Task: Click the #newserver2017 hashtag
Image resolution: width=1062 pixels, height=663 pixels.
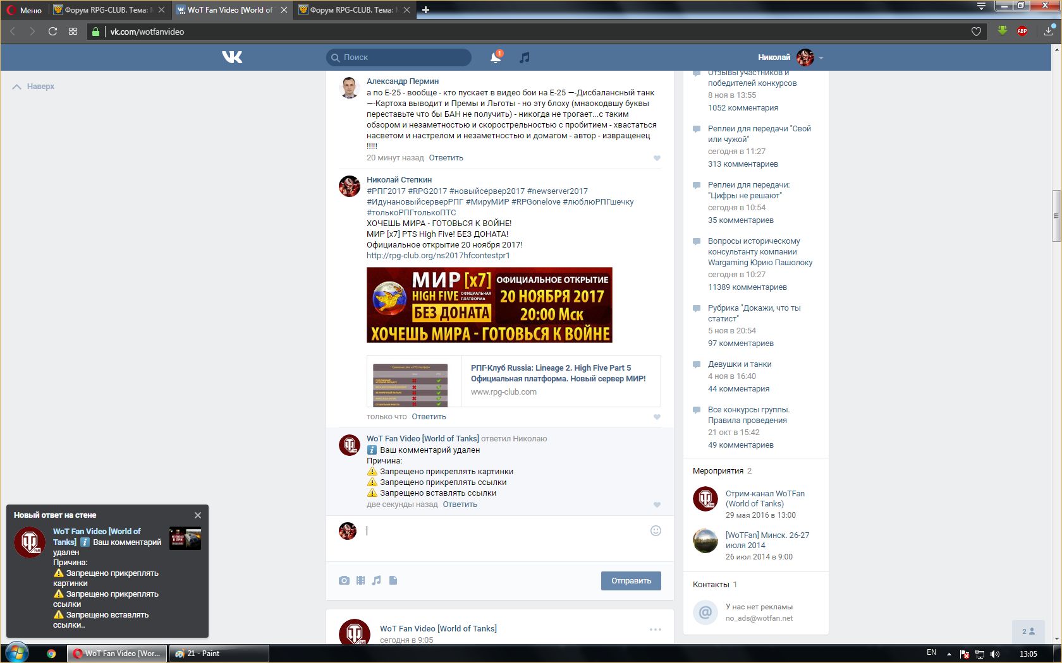Action: tap(558, 191)
